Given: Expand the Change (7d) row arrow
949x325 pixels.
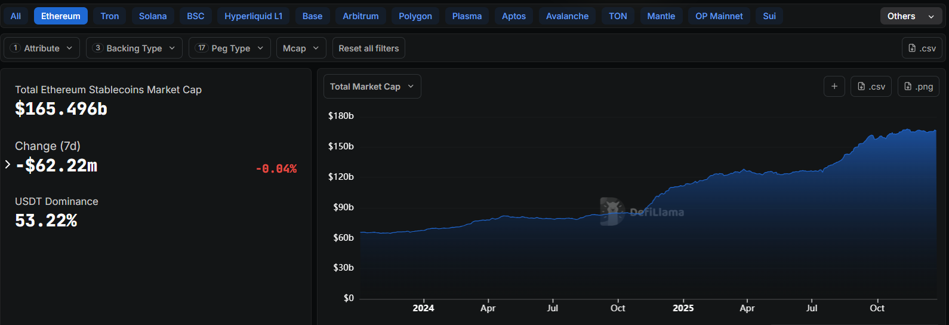Looking at the screenshot, I should click(x=8, y=164).
